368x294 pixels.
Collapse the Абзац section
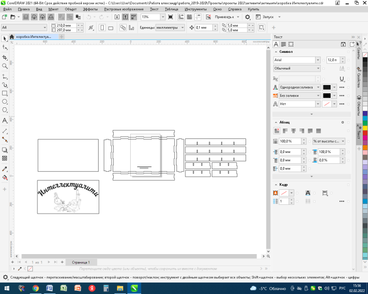click(276, 122)
